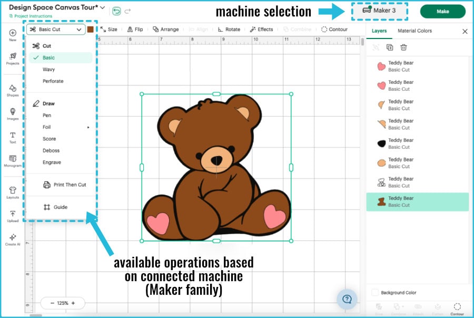Open the Arrange toolbar option

166,30
